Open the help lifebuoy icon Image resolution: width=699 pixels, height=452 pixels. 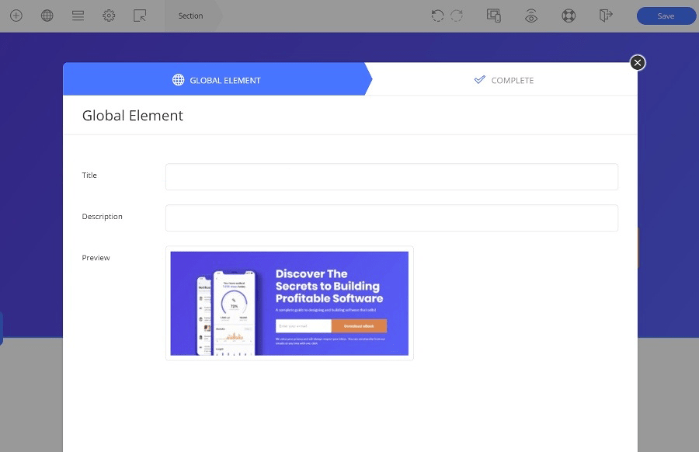(569, 16)
